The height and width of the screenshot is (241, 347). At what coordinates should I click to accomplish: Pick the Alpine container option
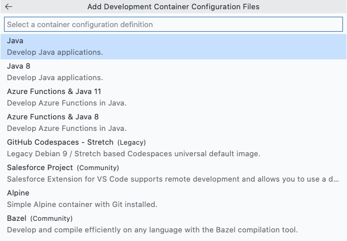[x=18, y=193]
